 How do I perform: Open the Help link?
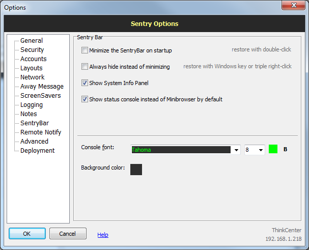(103, 235)
